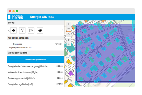The image size is (142, 95).
Task: Delete results with trash icon
Action: 57,44
